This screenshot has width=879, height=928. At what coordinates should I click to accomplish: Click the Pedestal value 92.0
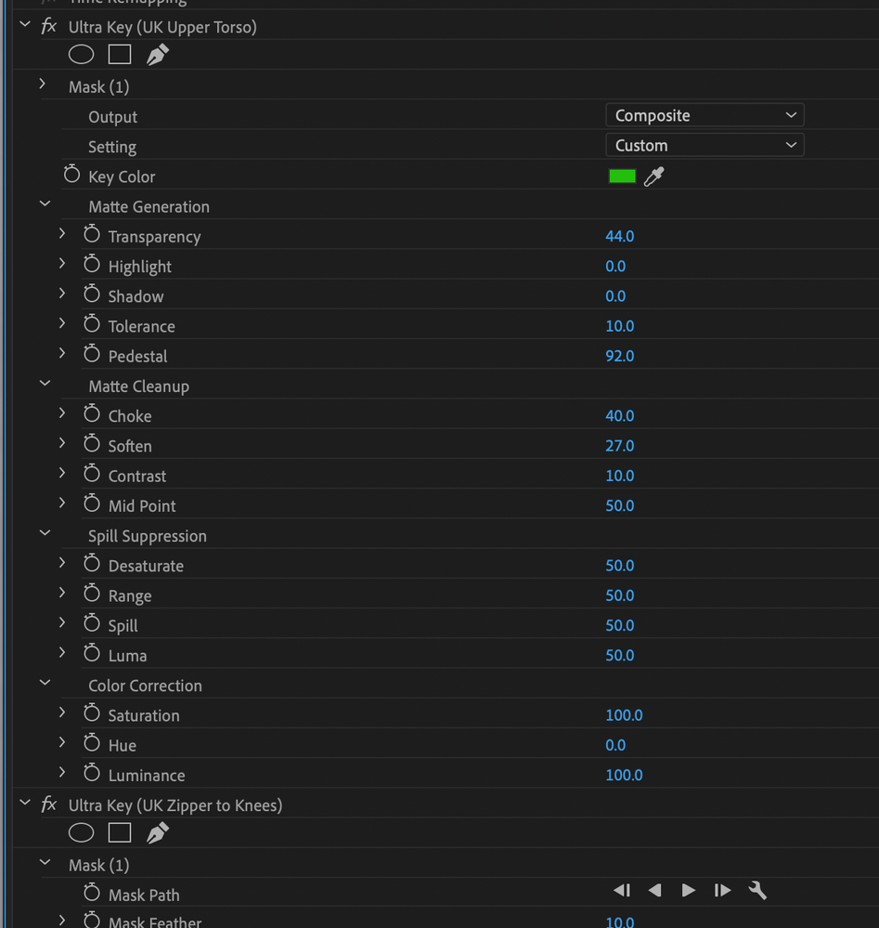[x=620, y=356]
